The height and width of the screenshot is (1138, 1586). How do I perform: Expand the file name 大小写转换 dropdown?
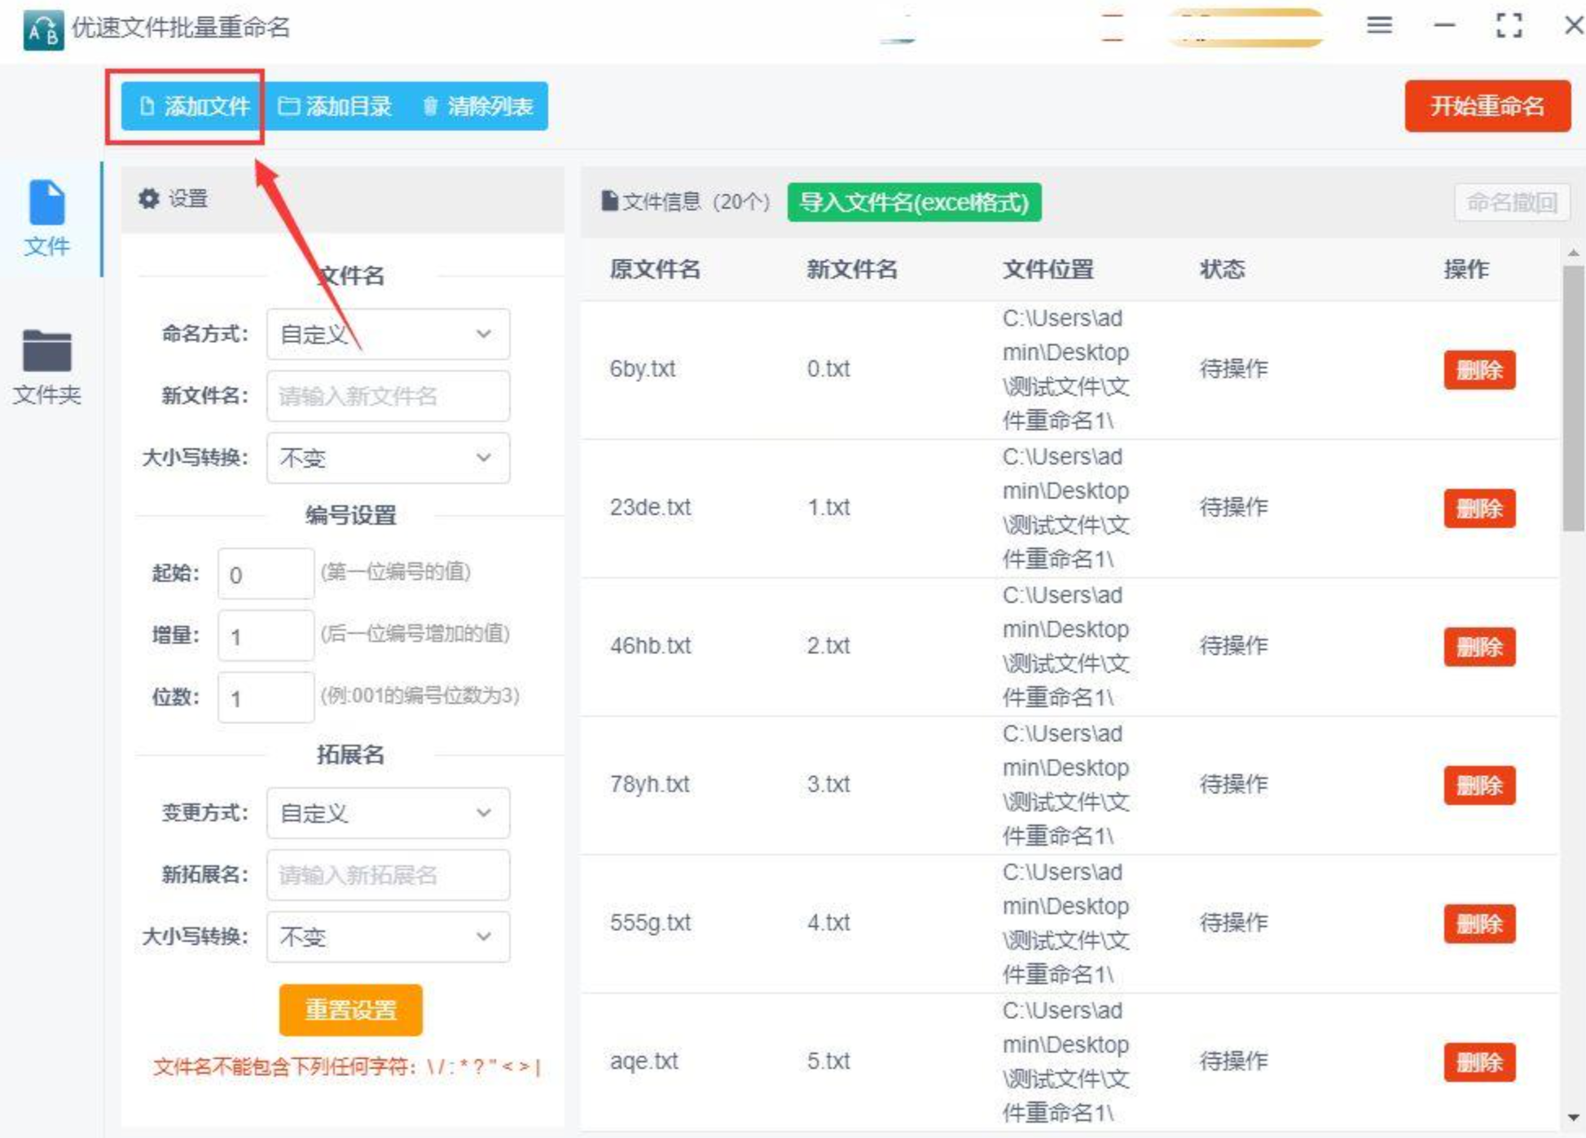(388, 458)
